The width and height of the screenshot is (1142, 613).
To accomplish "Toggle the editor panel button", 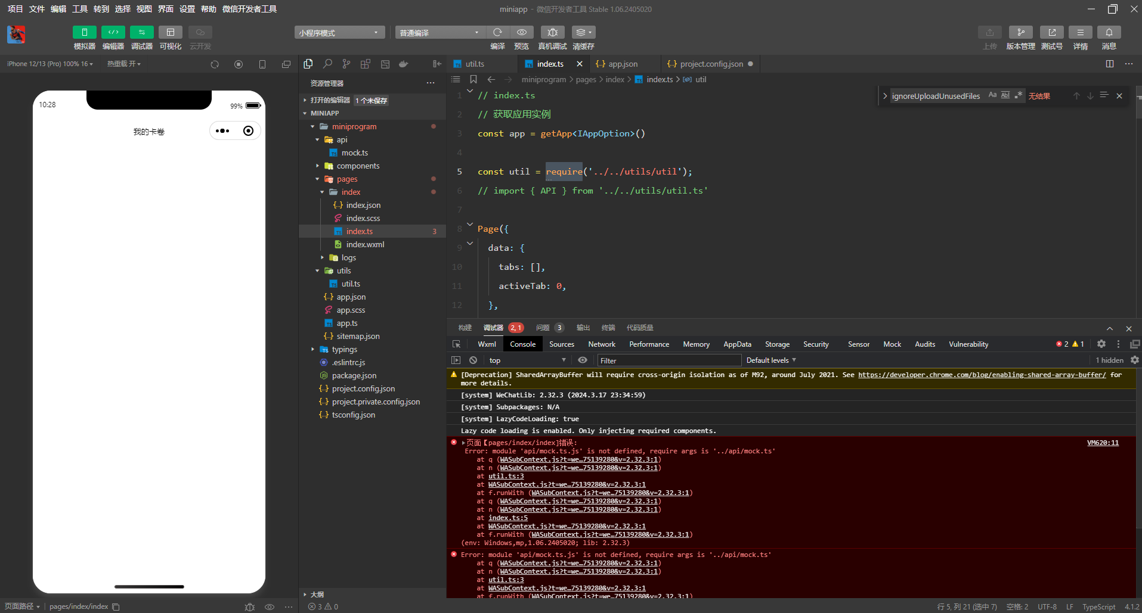I will click(x=113, y=32).
